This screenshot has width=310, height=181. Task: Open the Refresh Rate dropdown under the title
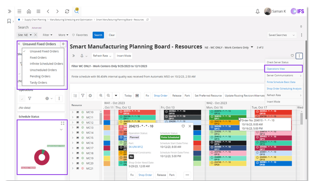[x=102, y=56]
